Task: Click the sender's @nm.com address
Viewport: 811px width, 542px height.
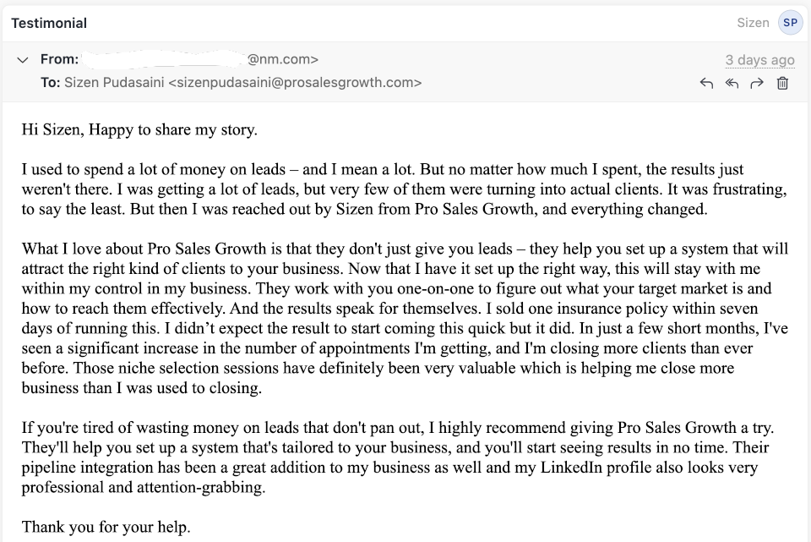Action: [282, 59]
